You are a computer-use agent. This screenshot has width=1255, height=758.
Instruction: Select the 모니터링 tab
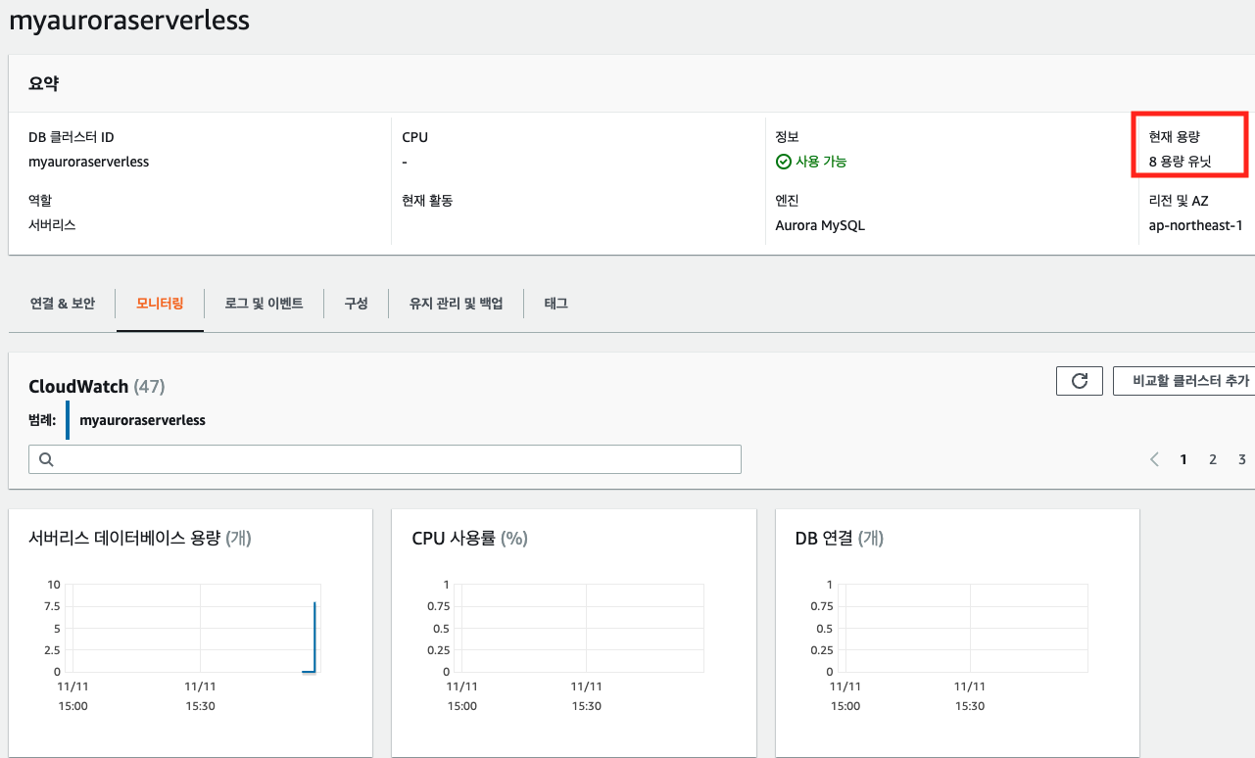[160, 303]
